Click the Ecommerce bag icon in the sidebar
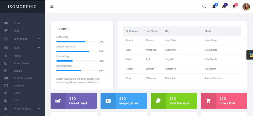This screenshot has height=116, width=253. 6,39
